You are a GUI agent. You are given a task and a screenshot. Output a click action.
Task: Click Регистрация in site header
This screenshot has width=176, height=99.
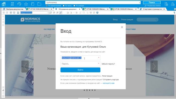click(127, 20)
